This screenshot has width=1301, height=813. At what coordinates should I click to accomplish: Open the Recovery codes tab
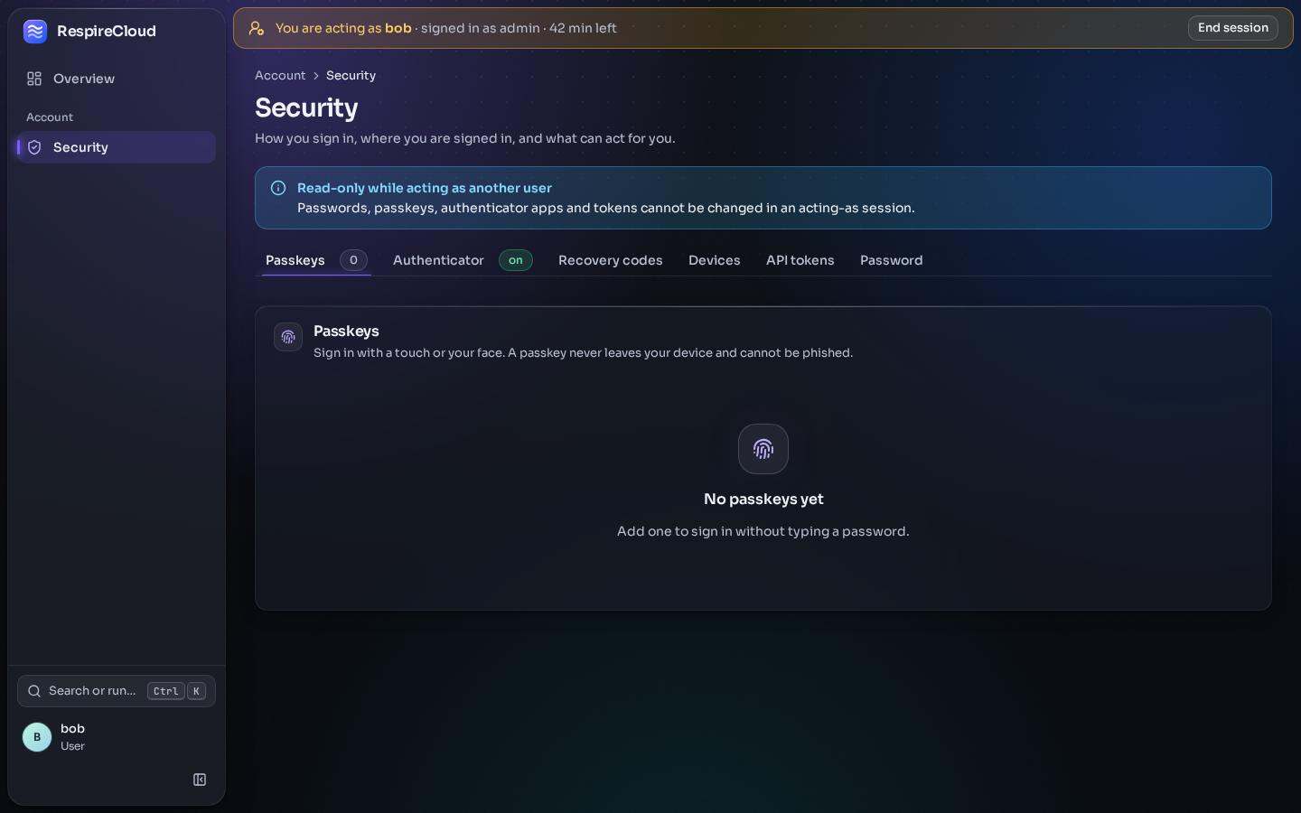pyautogui.click(x=611, y=260)
